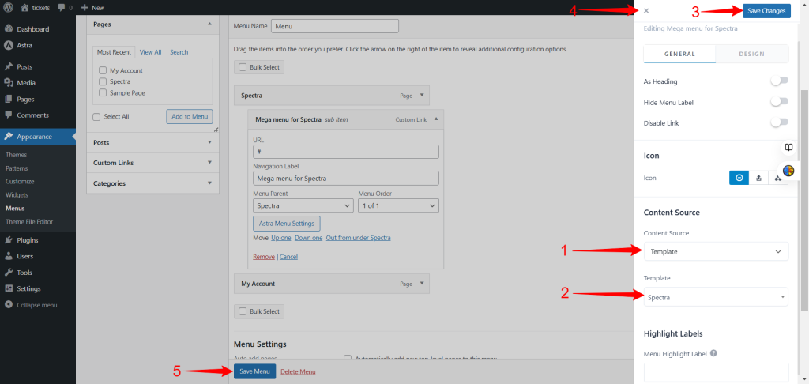Expand the My Account menu item arrow
809x384 pixels.
pos(422,284)
